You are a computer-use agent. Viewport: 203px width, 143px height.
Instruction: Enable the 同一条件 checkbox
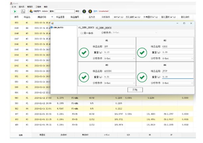point(82,33)
